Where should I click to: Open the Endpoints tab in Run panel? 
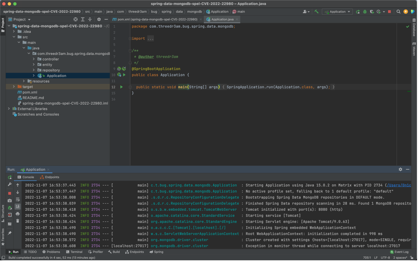[x=50, y=177]
